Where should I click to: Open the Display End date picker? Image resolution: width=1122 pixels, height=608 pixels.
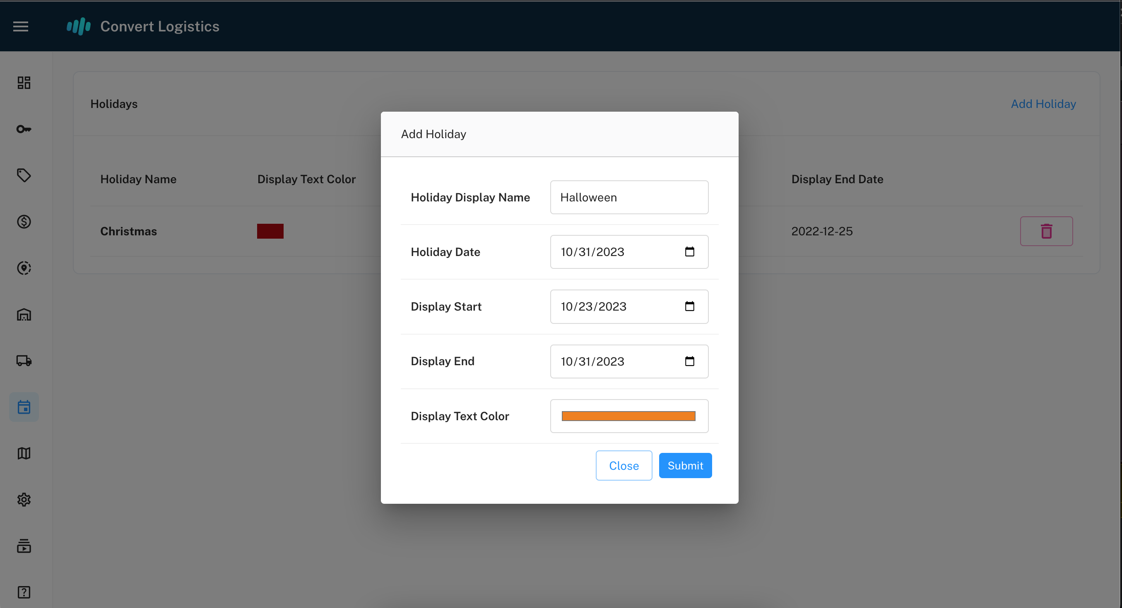pos(689,361)
